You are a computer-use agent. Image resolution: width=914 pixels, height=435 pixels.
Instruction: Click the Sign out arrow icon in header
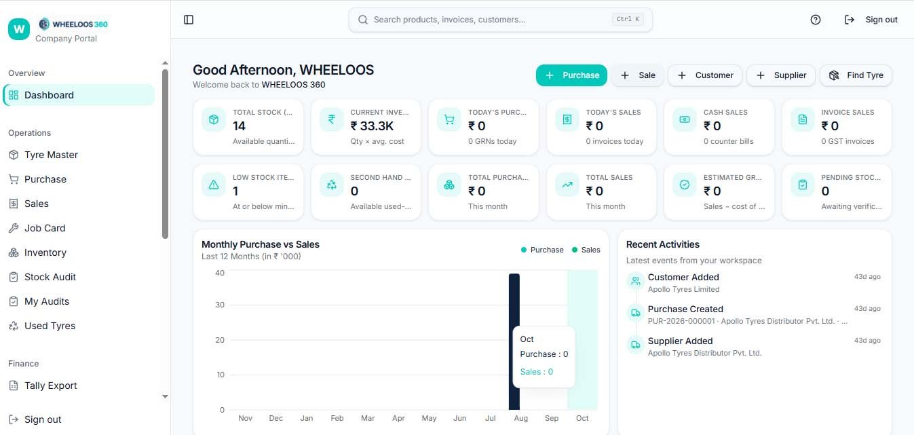pyautogui.click(x=849, y=20)
